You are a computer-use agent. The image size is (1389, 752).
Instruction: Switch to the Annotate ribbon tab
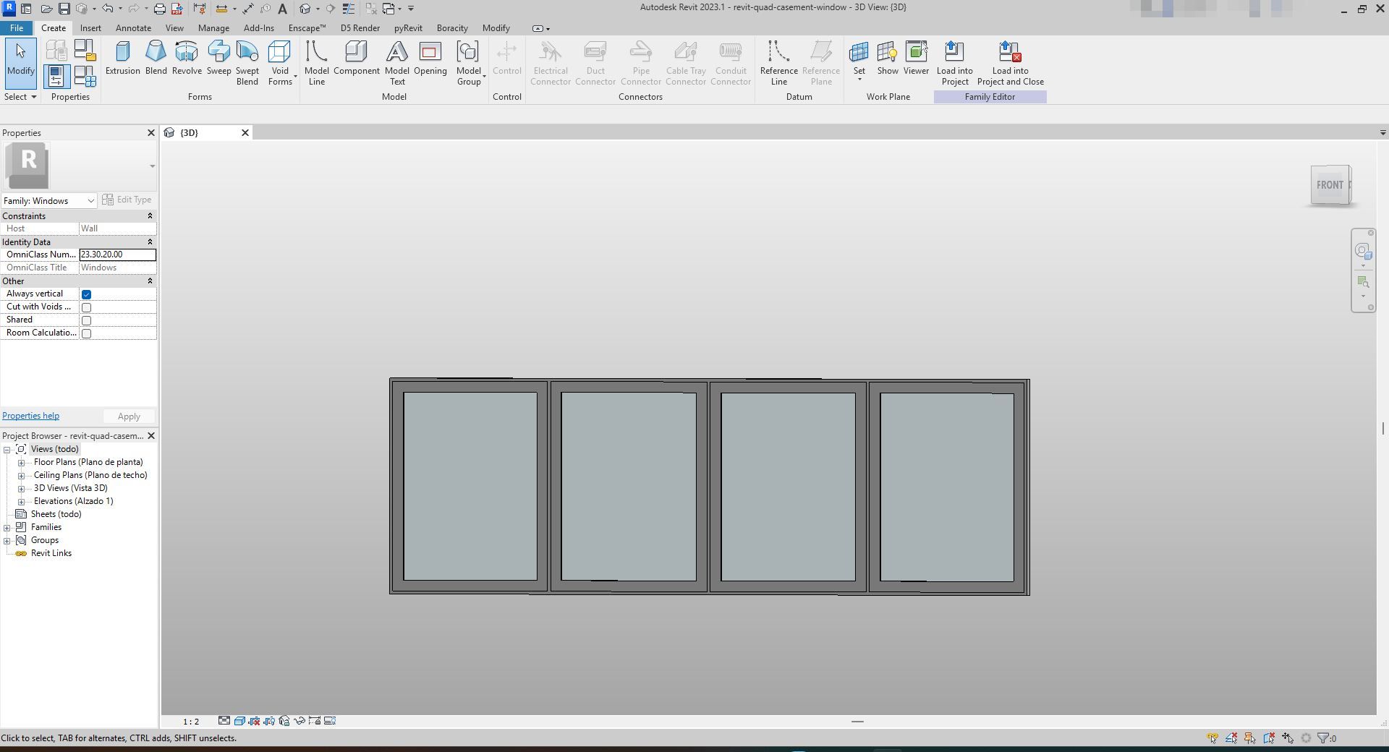pyautogui.click(x=133, y=28)
